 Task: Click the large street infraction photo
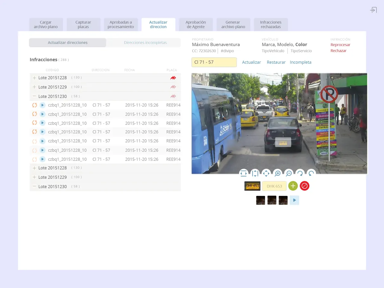[279, 124]
